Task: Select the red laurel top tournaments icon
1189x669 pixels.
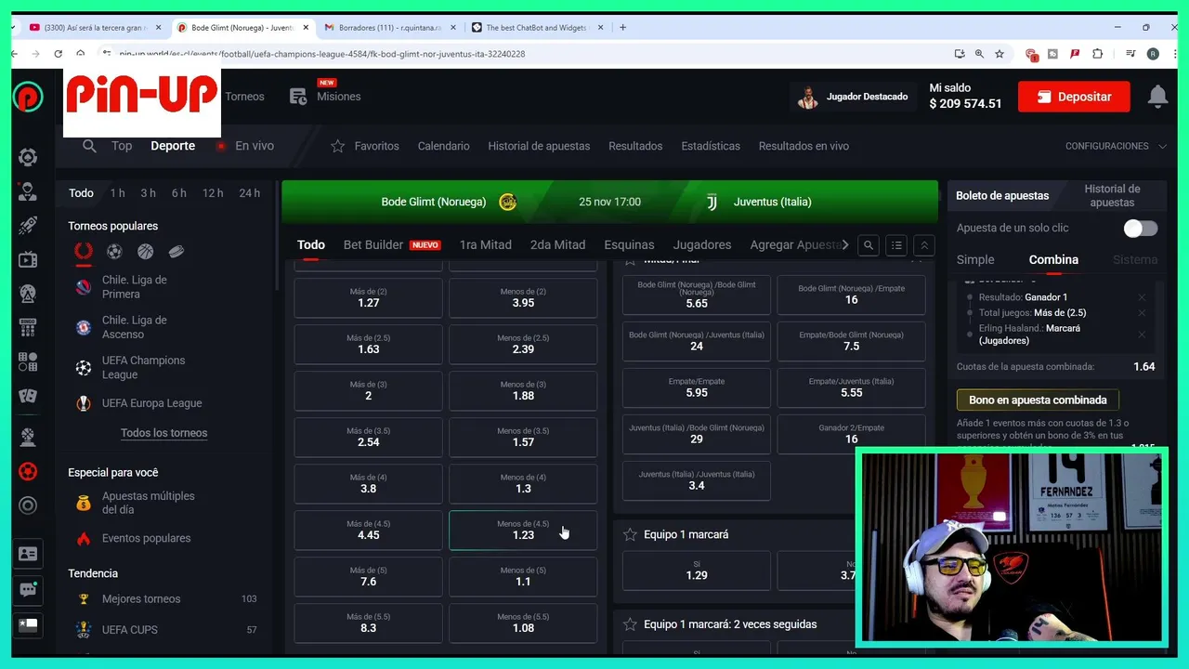Action: click(84, 252)
